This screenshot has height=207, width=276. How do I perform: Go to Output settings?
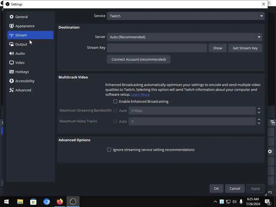tap(30, 44)
